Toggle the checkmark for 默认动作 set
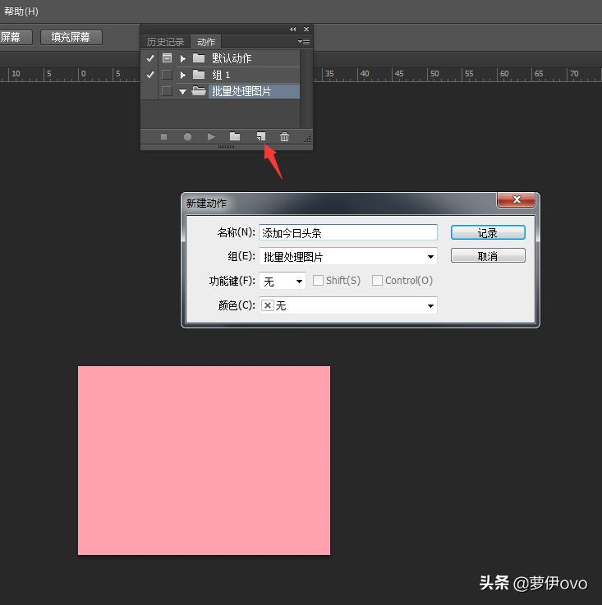 [150, 58]
